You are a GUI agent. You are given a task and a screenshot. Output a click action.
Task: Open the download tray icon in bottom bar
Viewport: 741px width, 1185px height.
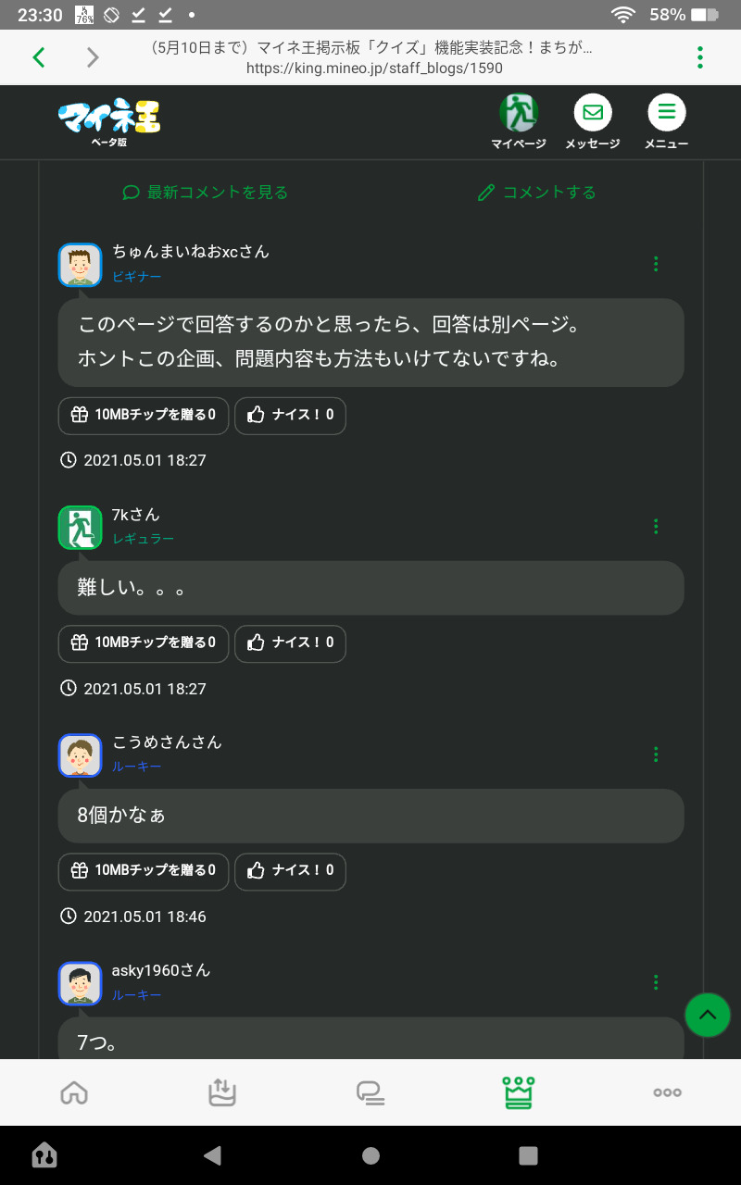click(222, 1092)
